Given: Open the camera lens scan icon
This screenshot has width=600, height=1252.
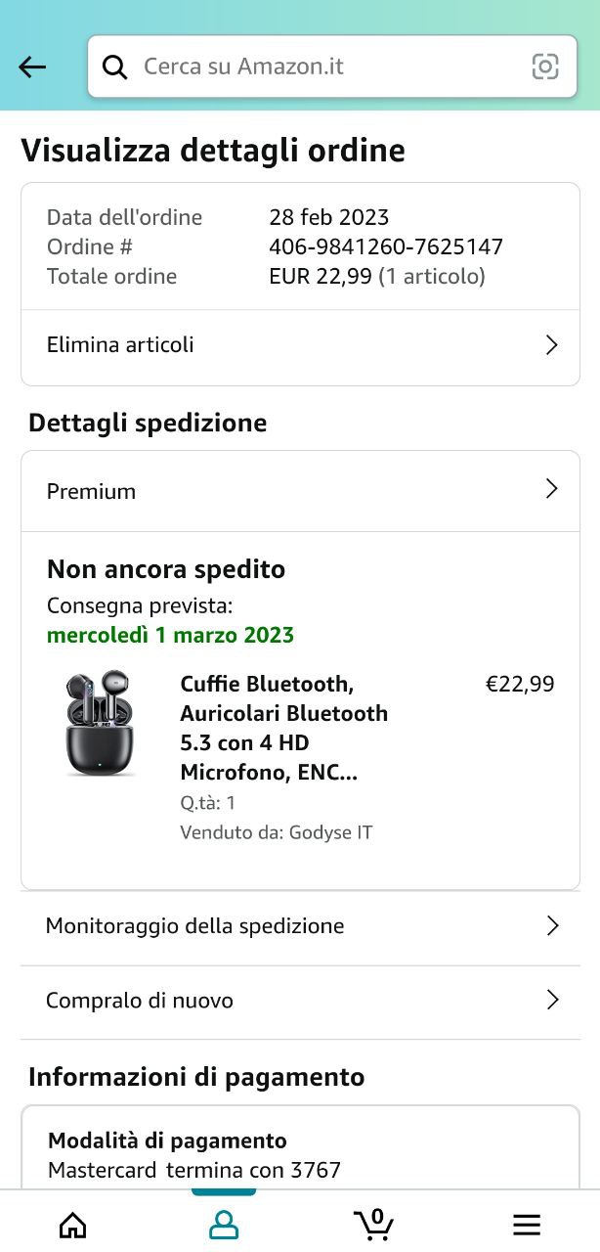Looking at the screenshot, I should pyautogui.click(x=544, y=67).
